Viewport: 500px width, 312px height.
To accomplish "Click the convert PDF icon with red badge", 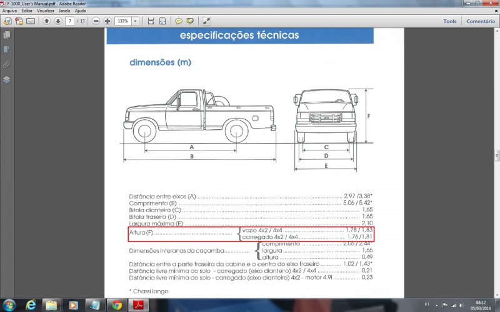I will coord(19,21).
